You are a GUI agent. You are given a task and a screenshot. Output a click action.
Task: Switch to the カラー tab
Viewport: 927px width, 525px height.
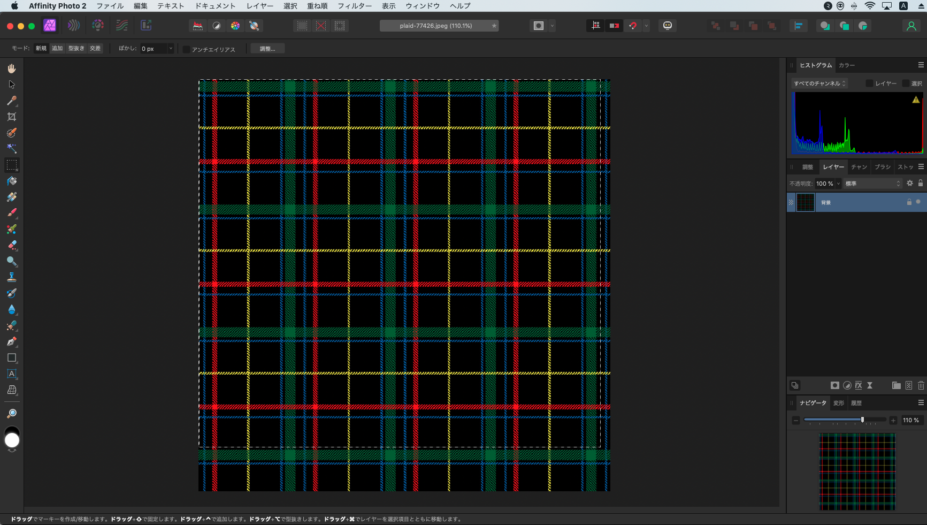tap(847, 65)
